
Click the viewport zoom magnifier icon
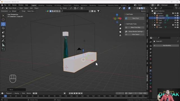(x=120, y=25)
